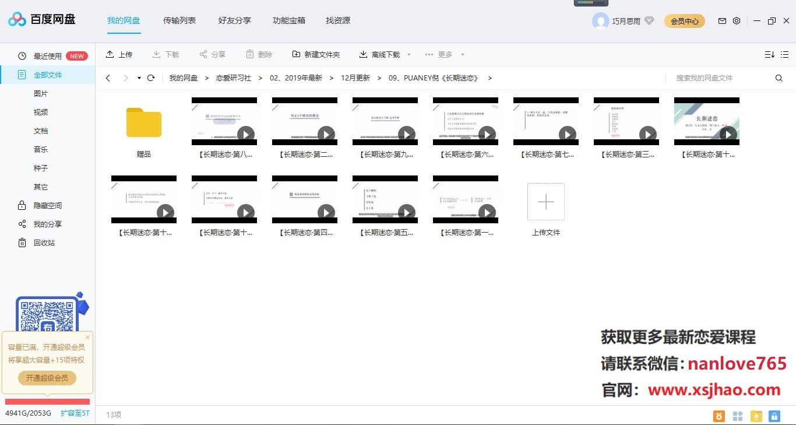Screen dimensions: 796x425
Task: Click the blue padlock icon
Action: [774, 416]
